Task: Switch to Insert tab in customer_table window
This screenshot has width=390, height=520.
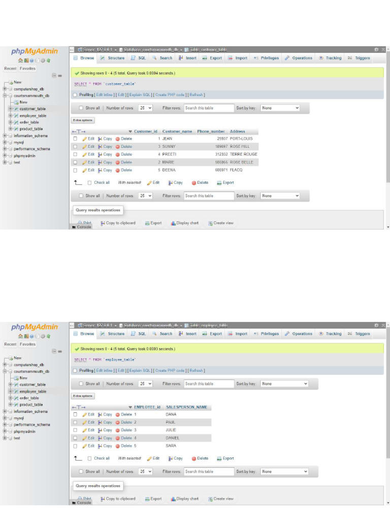Action: [x=188, y=58]
